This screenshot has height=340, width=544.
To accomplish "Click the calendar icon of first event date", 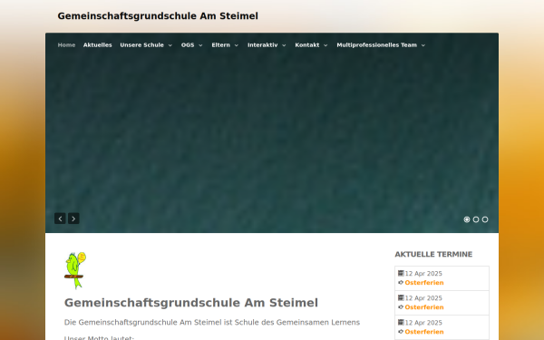I will (x=401, y=273).
